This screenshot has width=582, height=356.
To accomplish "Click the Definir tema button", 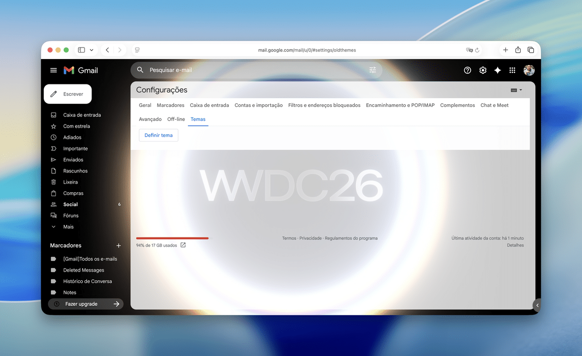I will point(158,135).
